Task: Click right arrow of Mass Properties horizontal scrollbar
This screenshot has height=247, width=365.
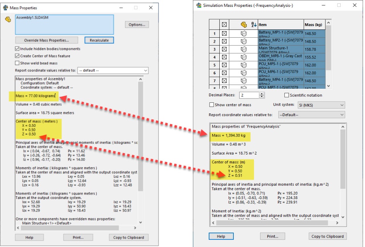Action: click(x=135, y=228)
